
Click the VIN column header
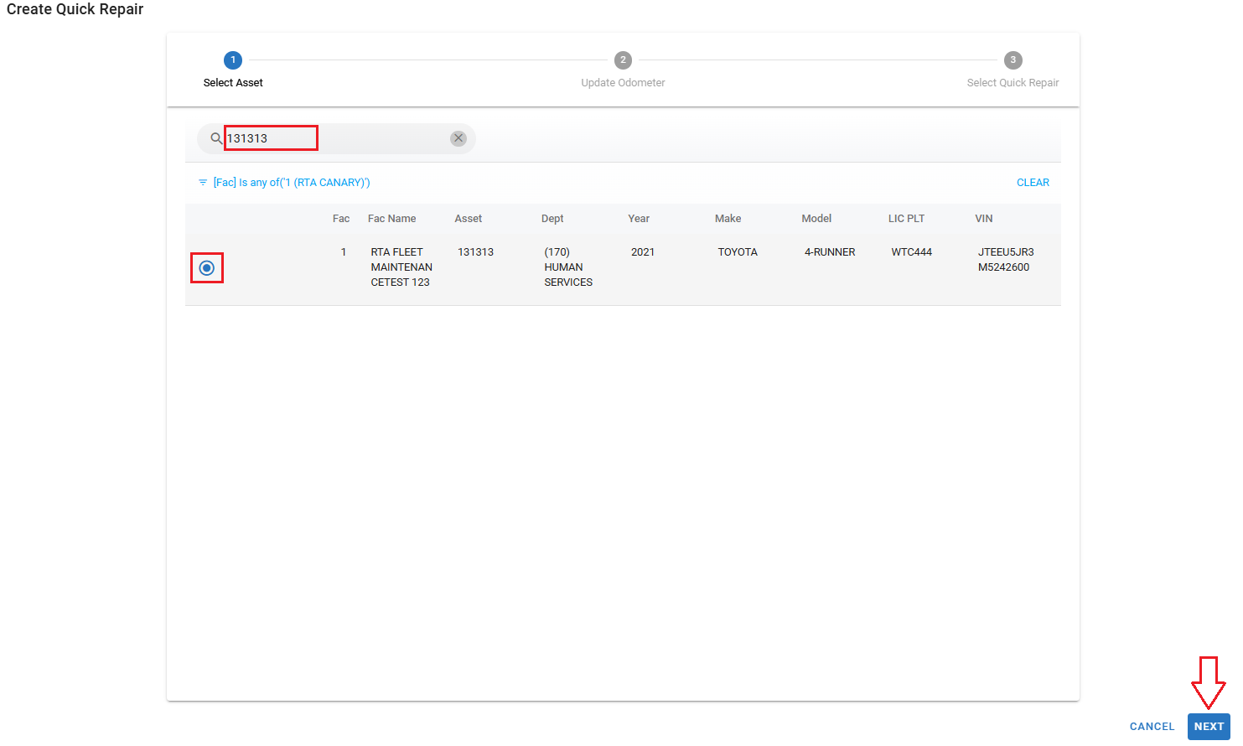(x=983, y=219)
